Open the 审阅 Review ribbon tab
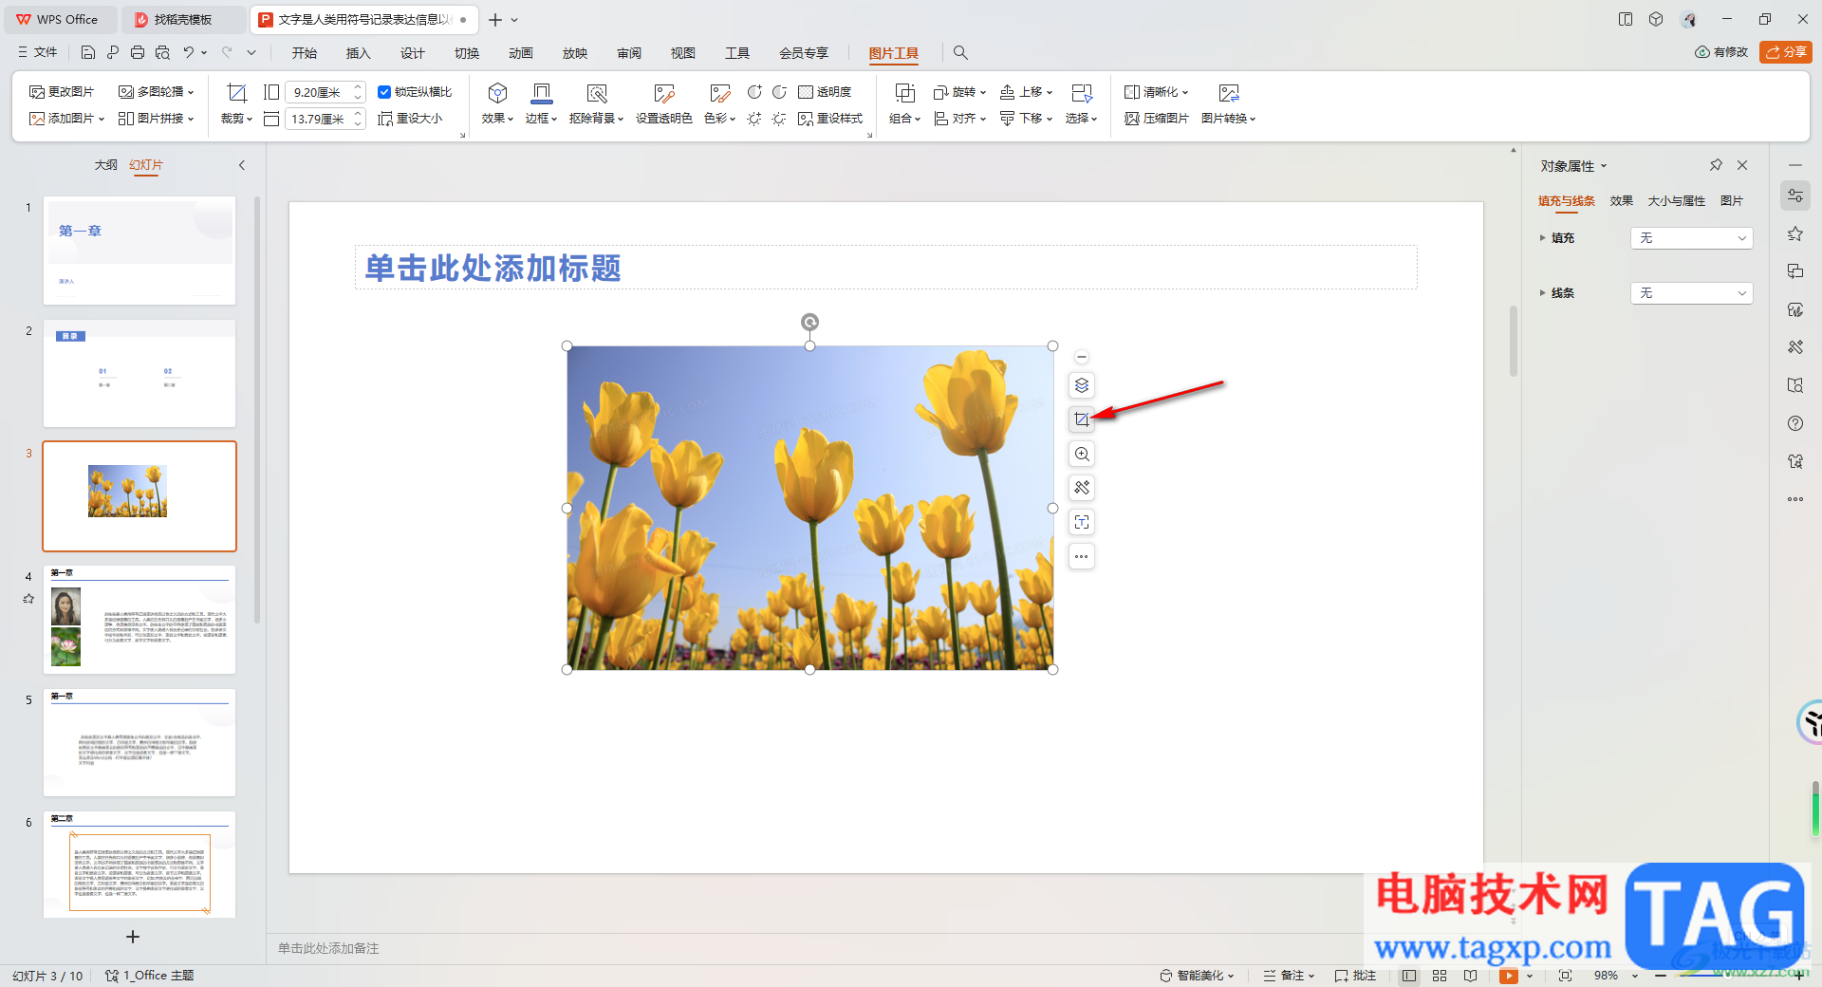The height and width of the screenshot is (987, 1822). (x=628, y=53)
